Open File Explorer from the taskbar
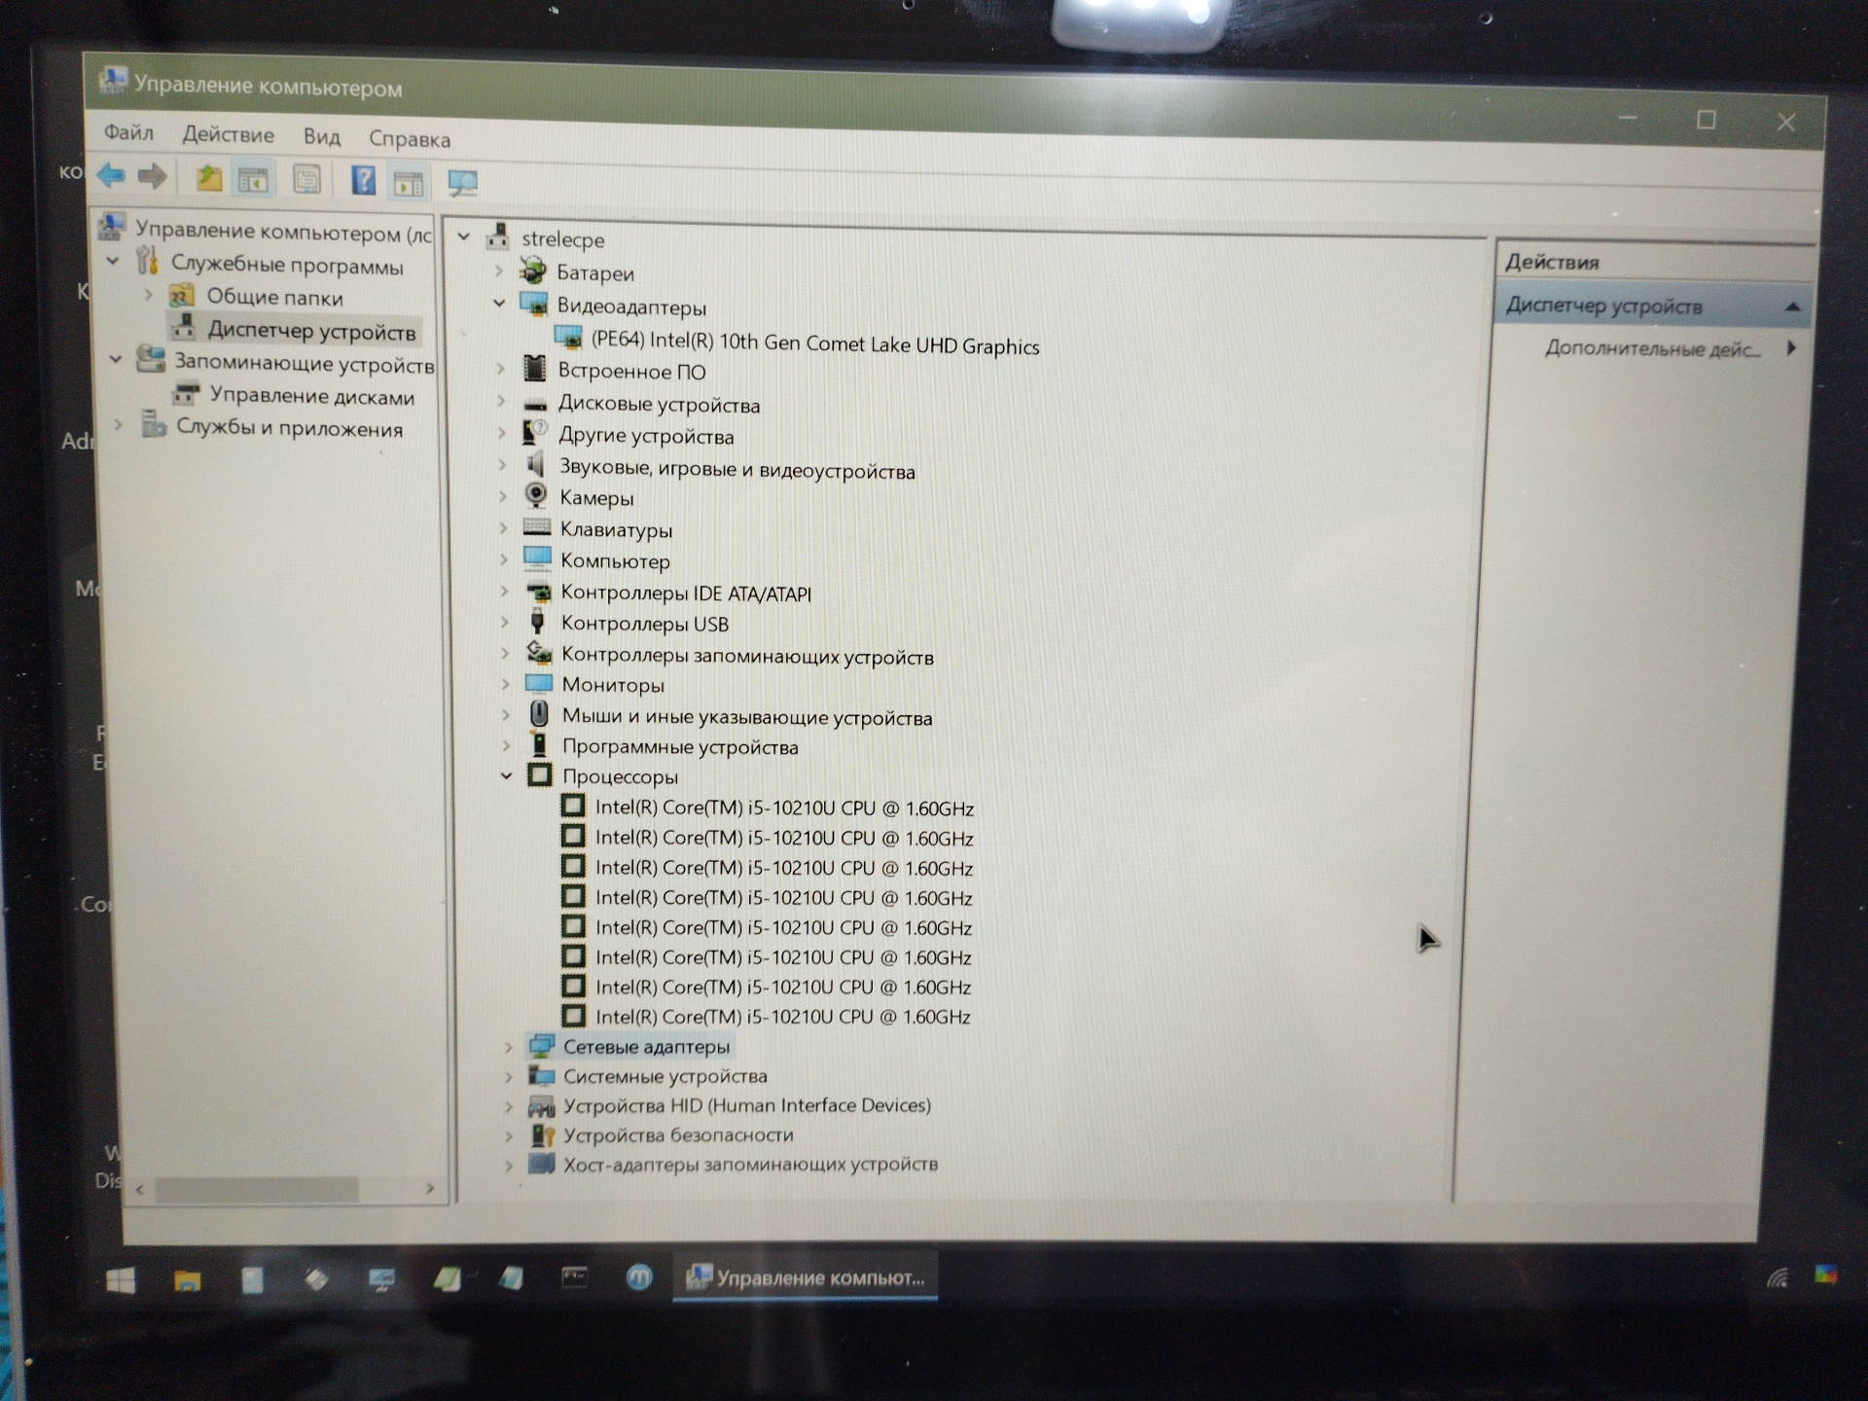Viewport: 1868px width, 1401px height. [x=187, y=1280]
